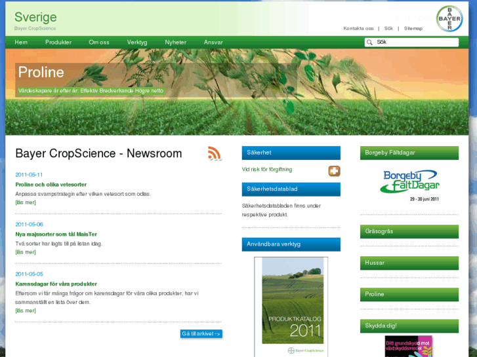
Task: Open the Ansvar menu item
Action: point(213,42)
